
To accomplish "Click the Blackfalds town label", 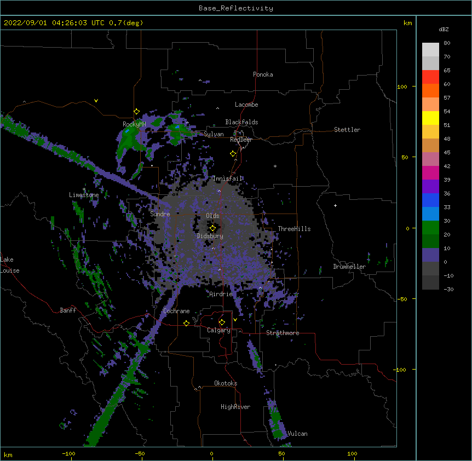I will (x=241, y=122).
